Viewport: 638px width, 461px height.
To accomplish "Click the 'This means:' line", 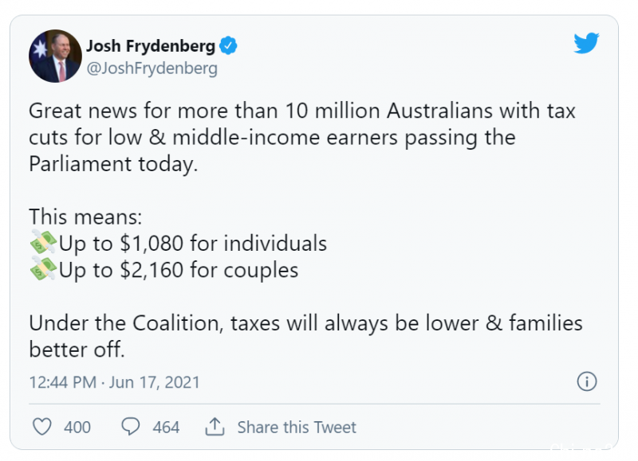I will [85, 217].
